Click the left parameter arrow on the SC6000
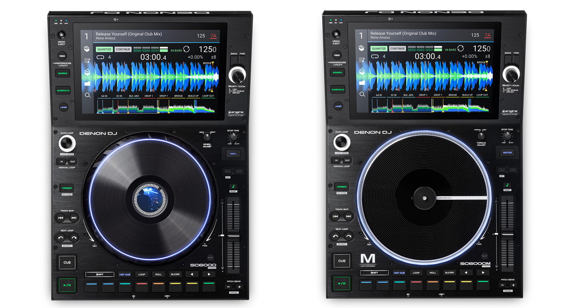Viewport: 578px width, 308px height. 192,274
